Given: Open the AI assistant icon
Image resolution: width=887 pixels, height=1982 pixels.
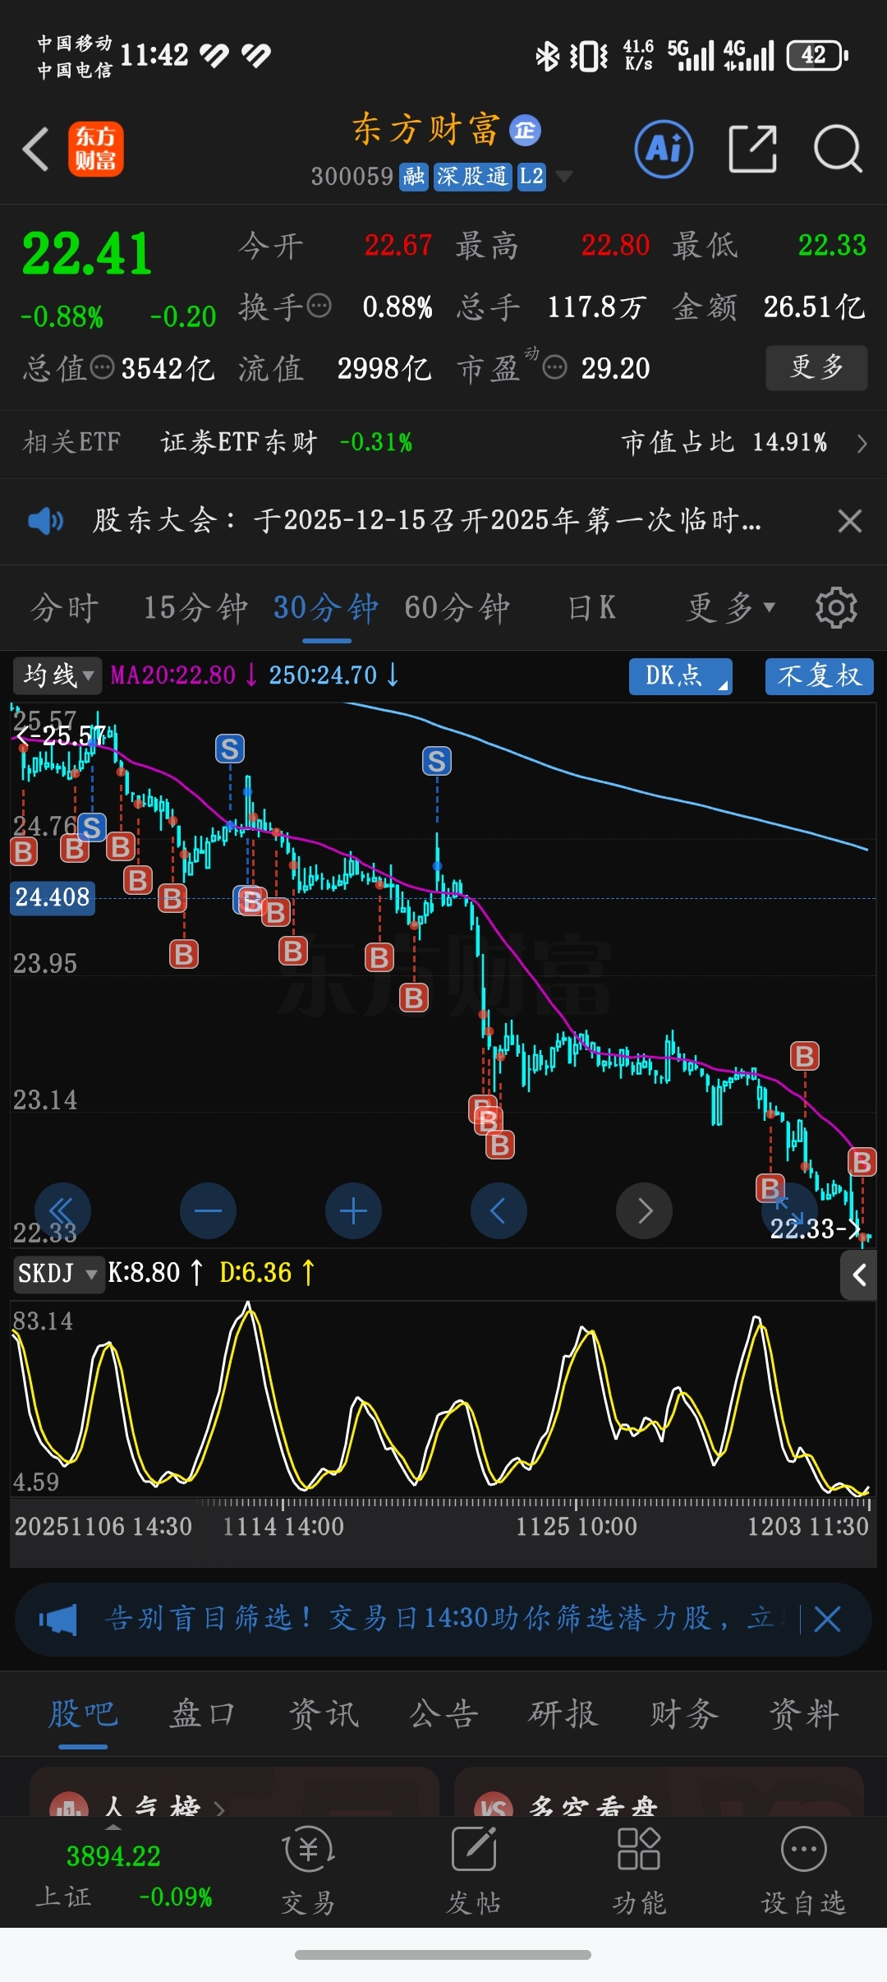Looking at the screenshot, I should tap(664, 150).
